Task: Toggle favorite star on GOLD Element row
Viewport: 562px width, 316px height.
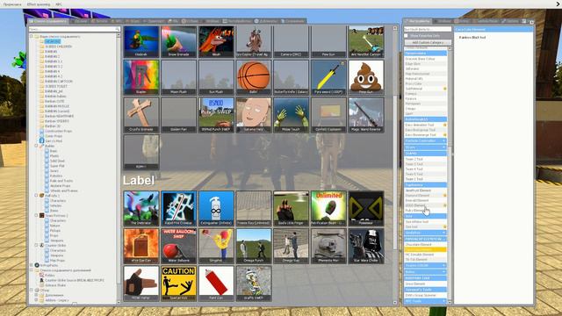Action: click(445, 205)
